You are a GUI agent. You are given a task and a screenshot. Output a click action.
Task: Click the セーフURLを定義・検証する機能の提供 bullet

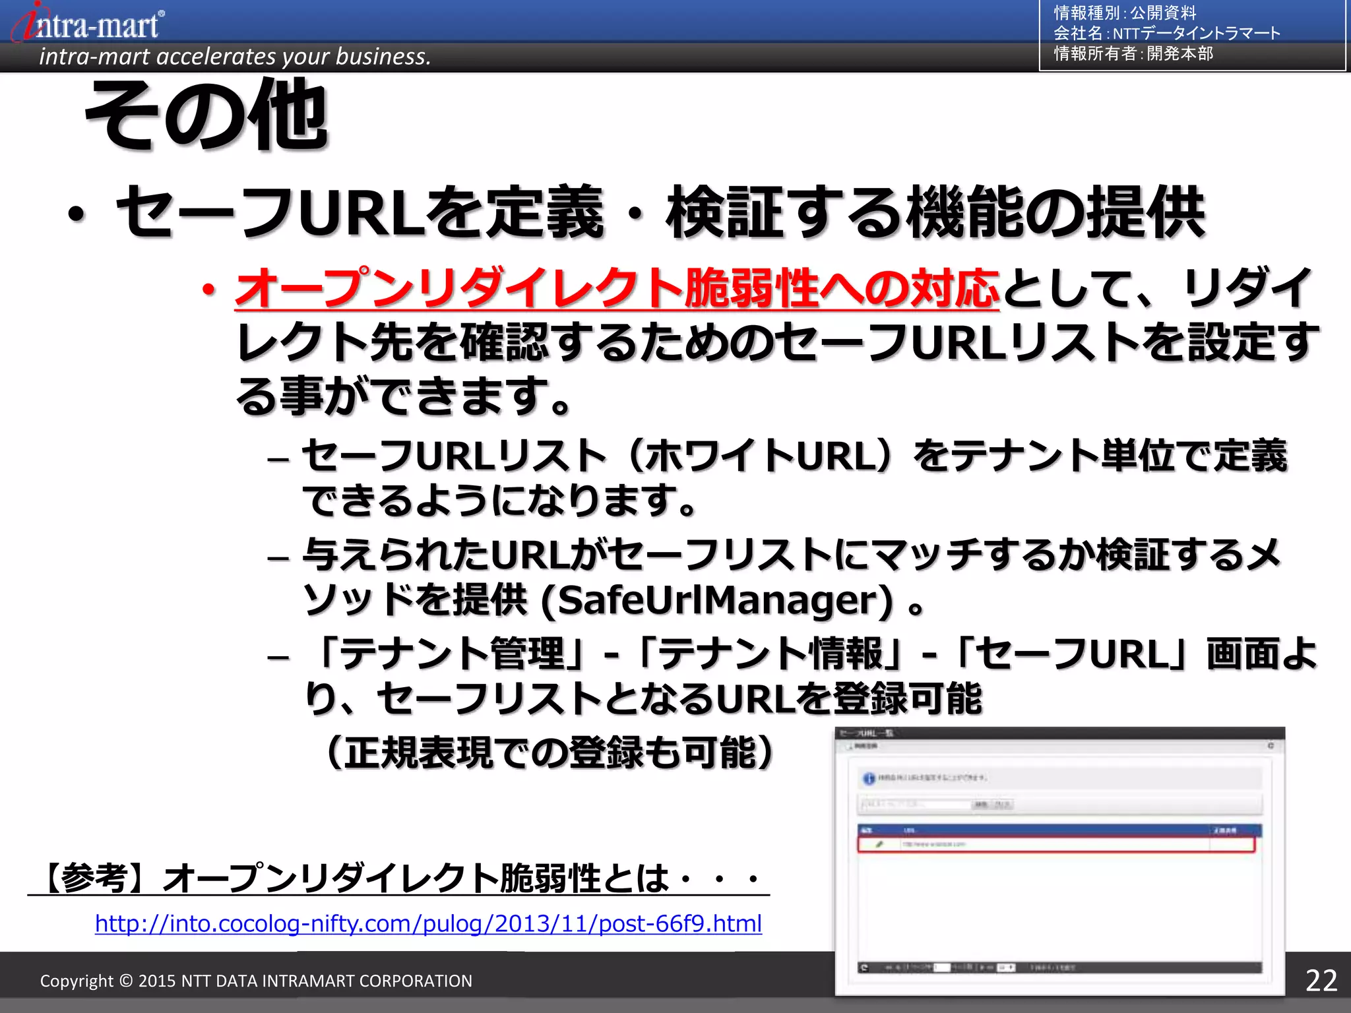click(x=660, y=212)
